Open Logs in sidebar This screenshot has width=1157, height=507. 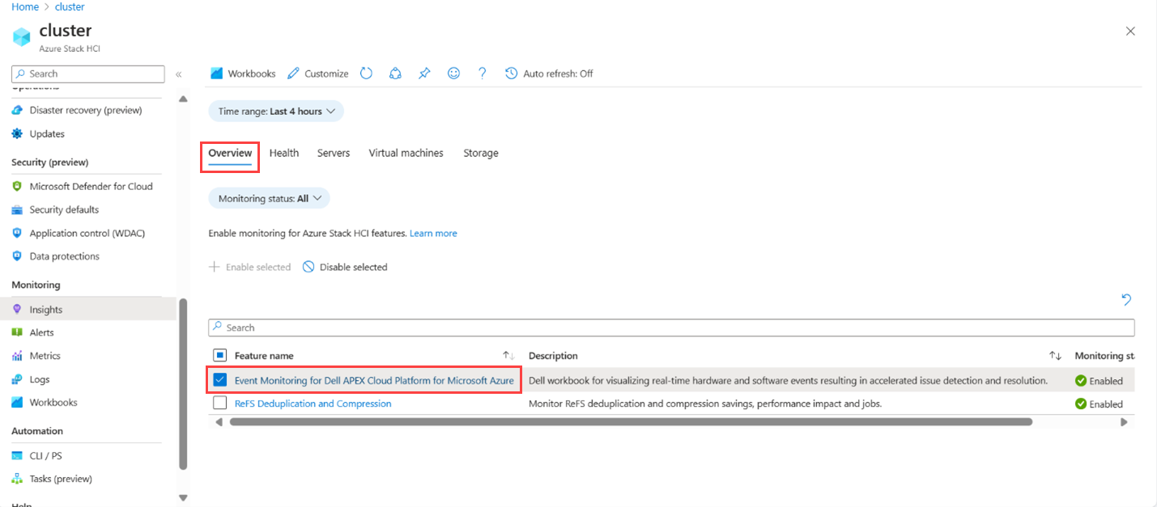point(40,379)
